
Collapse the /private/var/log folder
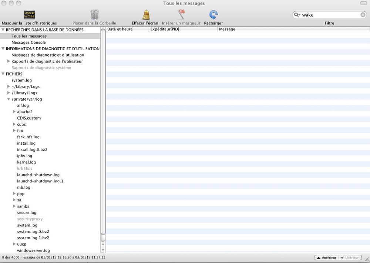[9, 99]
